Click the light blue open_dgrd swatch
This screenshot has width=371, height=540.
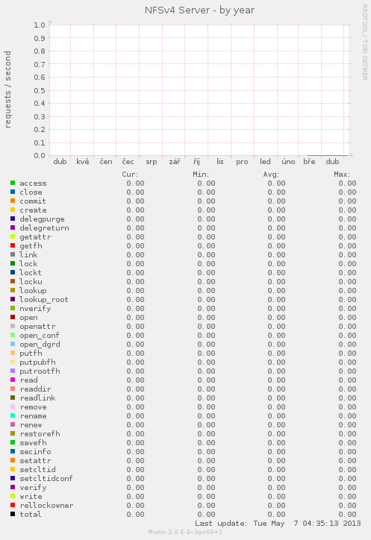point(13,344)
